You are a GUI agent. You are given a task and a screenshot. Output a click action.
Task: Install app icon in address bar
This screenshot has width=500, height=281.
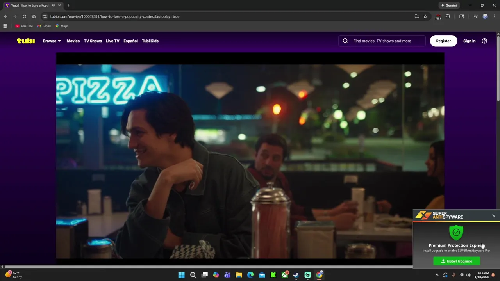[417, 16]
